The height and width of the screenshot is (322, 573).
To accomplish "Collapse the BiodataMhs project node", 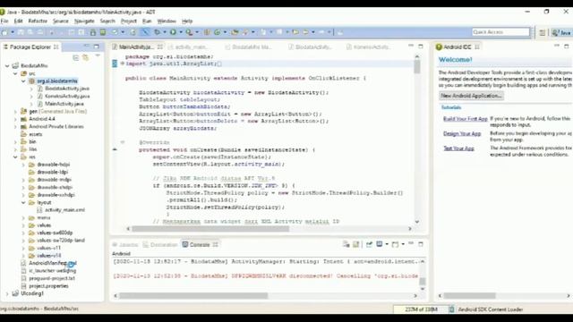I will (x=7, y=65).
